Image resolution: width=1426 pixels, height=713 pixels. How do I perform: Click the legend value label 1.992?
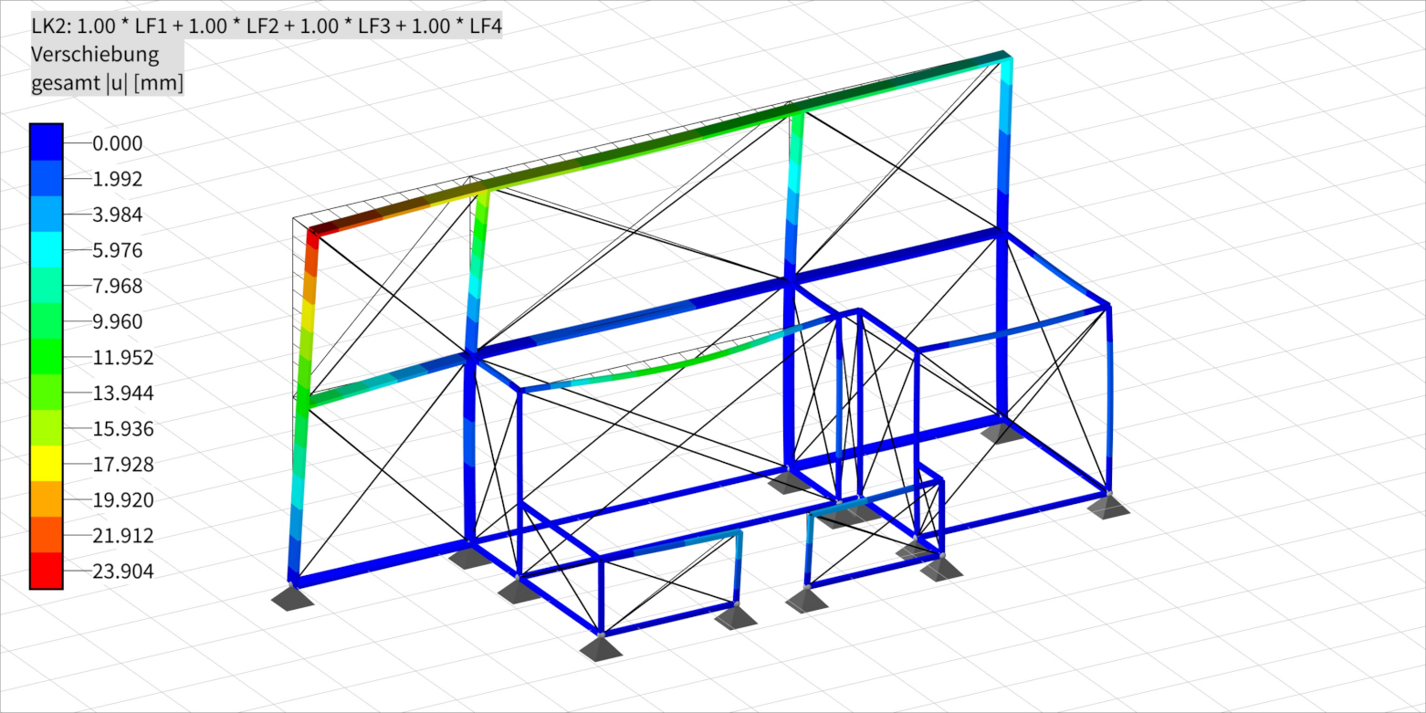pyautogui.click(x=117, y=179)
